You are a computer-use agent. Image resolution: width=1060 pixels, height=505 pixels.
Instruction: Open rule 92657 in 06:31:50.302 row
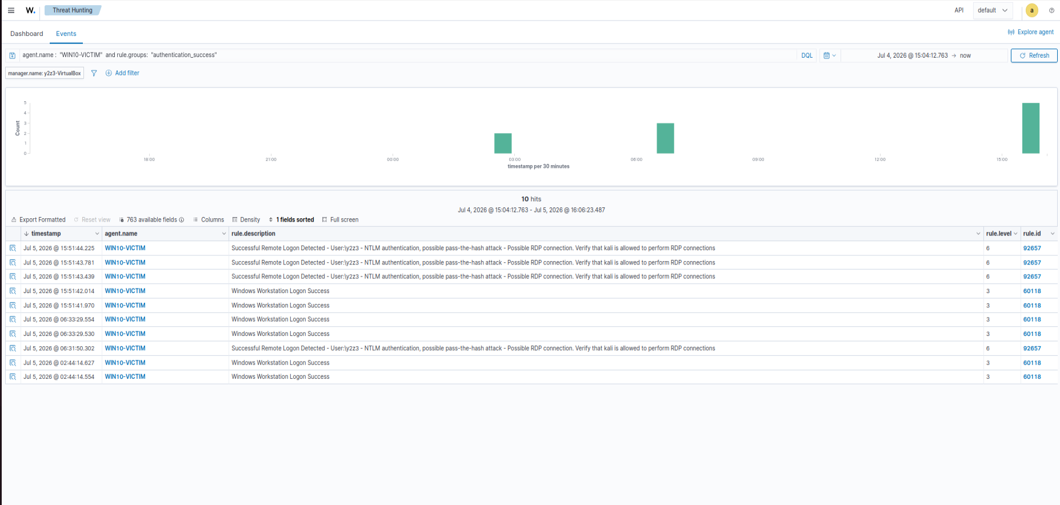[x=1032, y=348]
